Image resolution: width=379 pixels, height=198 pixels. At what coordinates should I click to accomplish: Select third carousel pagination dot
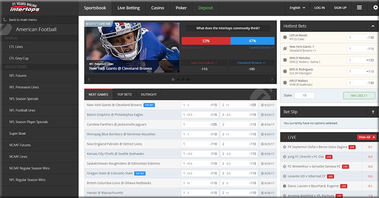(183, 79)
